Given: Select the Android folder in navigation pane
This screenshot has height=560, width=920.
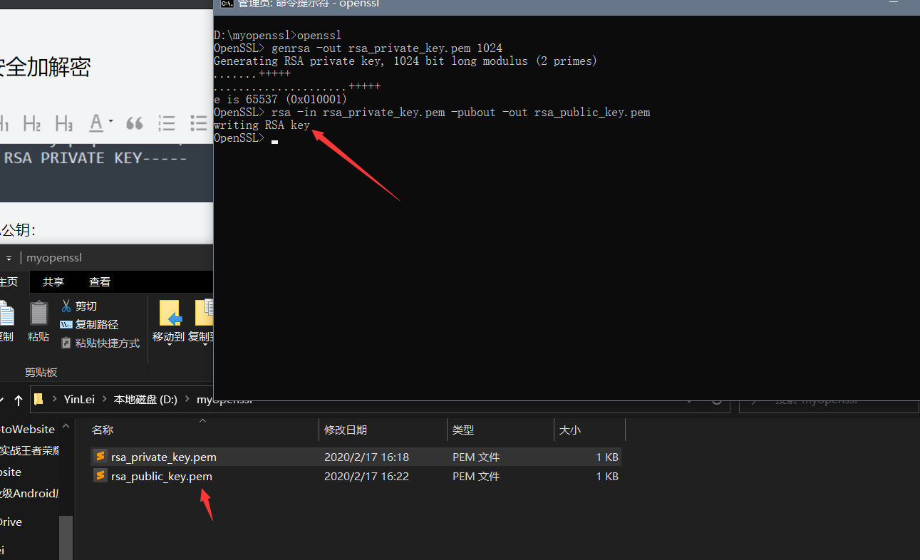Looking at the screenshot, I should coord(30,493).
